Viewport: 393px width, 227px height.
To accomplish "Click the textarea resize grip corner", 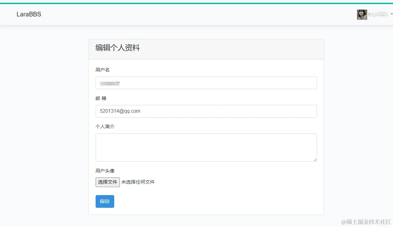I will tap(315, 159).
